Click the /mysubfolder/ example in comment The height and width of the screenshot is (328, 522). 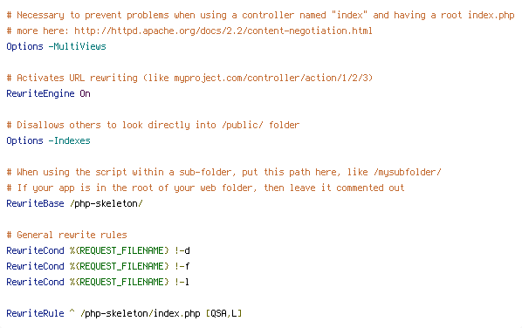point(408,173)
